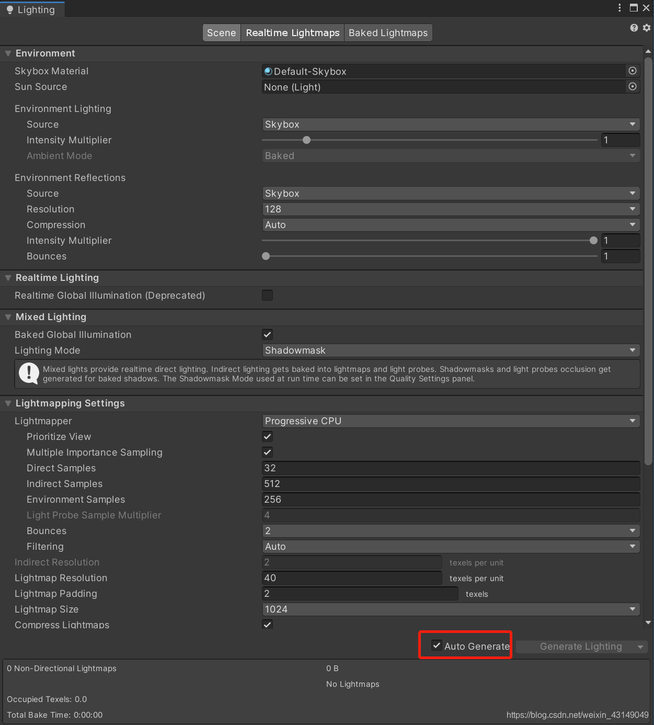
Task: Select the Lighting window tab
Action: (x=32, y=10)
